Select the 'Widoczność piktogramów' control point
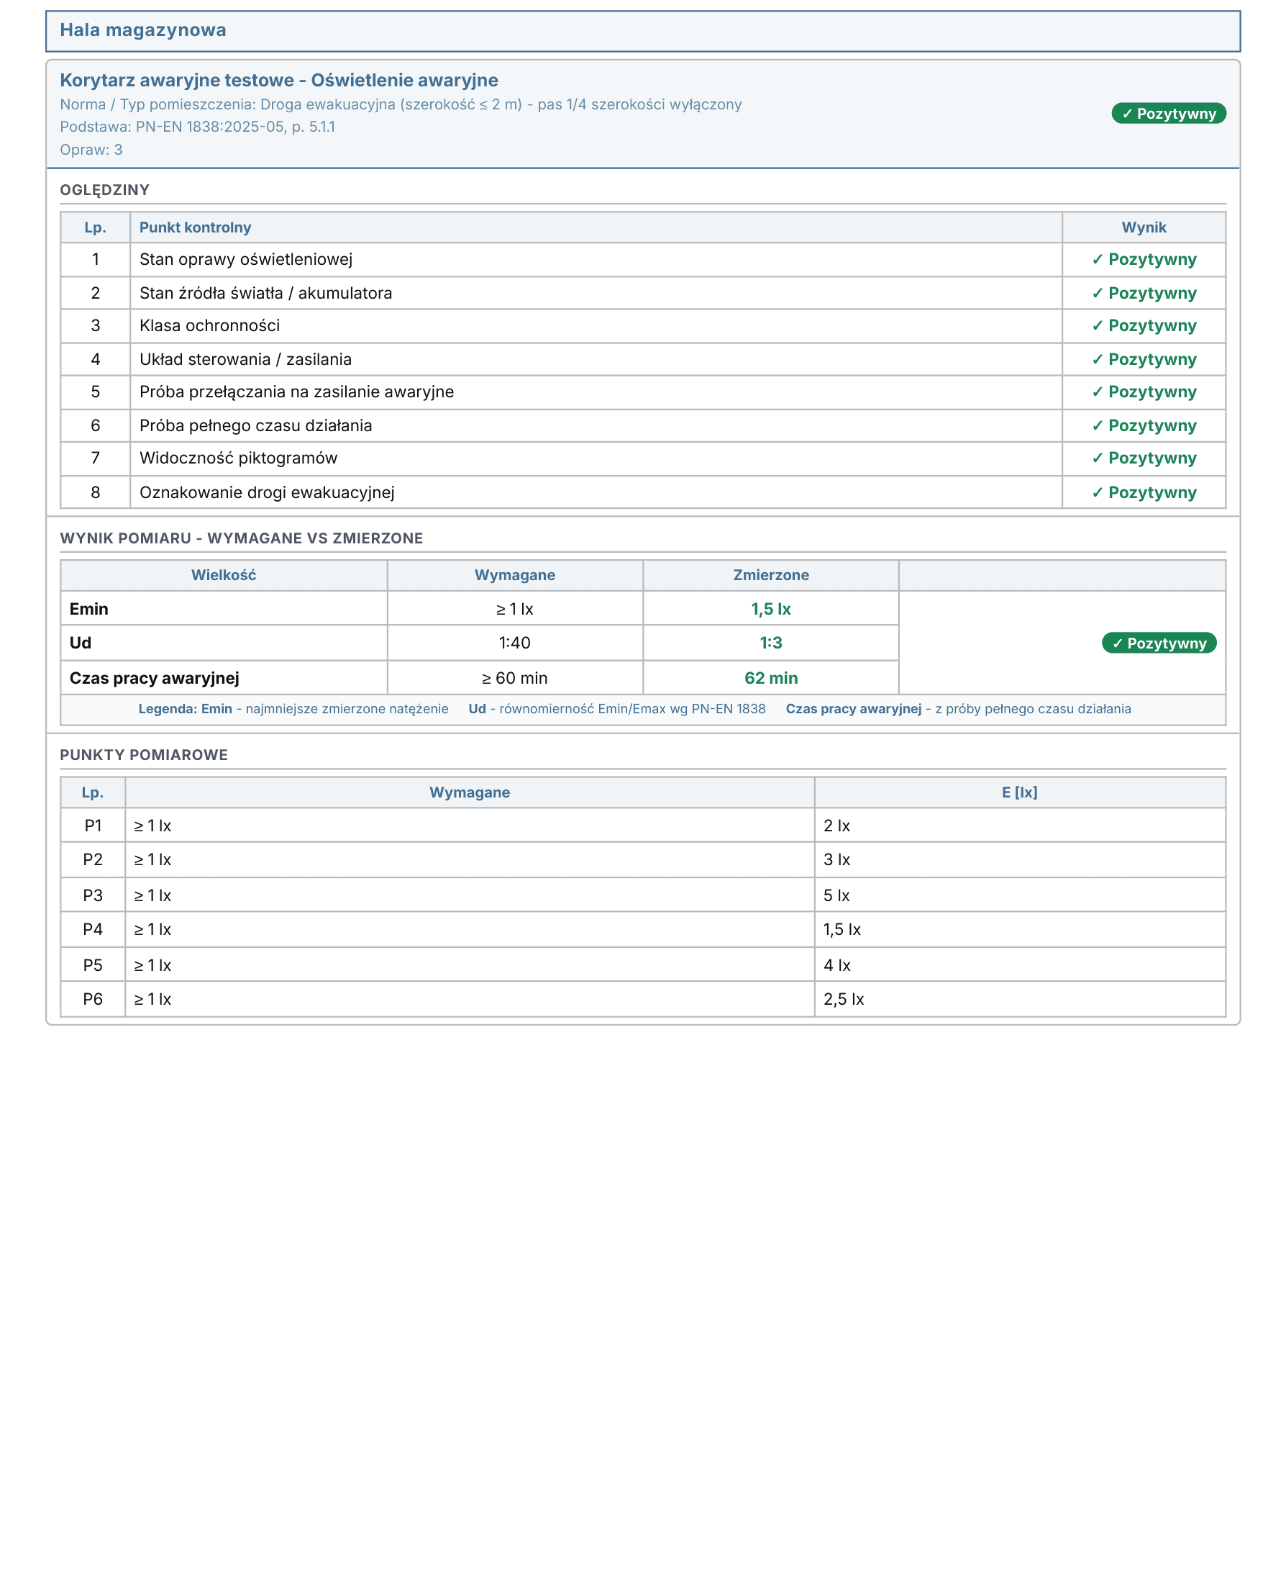Viewport: 1286px width, 1582px height. pyautogui.click(x=239, y=458)
